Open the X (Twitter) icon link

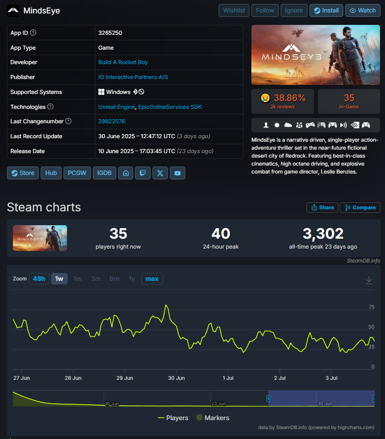pyautogui.click(x=160, y=173)
